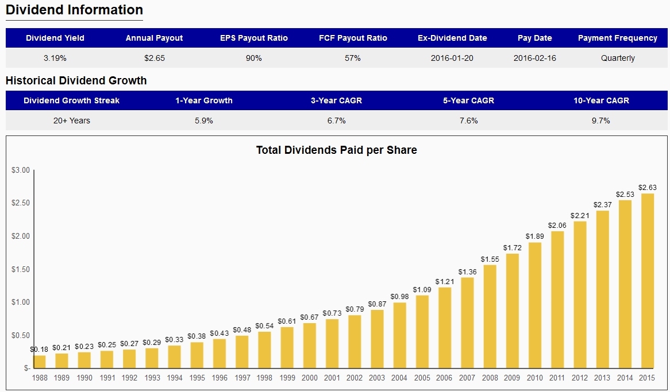670x392 pixels.
Task: Click the Dividend Information heading
Action: pyautogui.click(x=74, y=10)
